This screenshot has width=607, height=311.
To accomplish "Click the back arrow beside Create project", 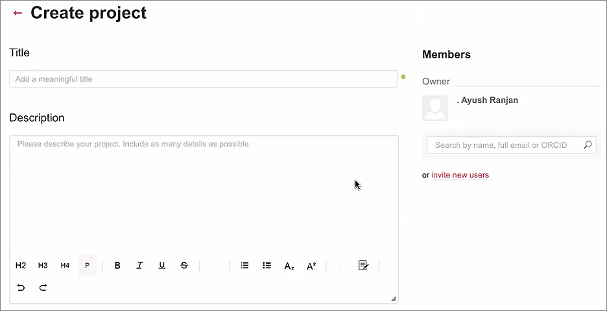I will click(18, 13).
